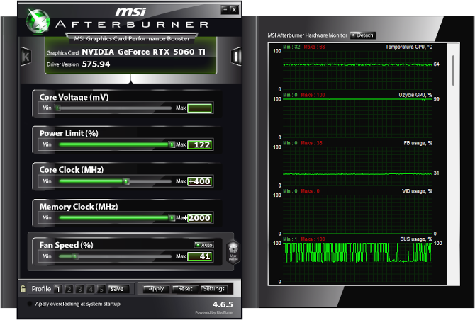Click the MSI Afterburner Hardware Monitor title

coord(307,35)
